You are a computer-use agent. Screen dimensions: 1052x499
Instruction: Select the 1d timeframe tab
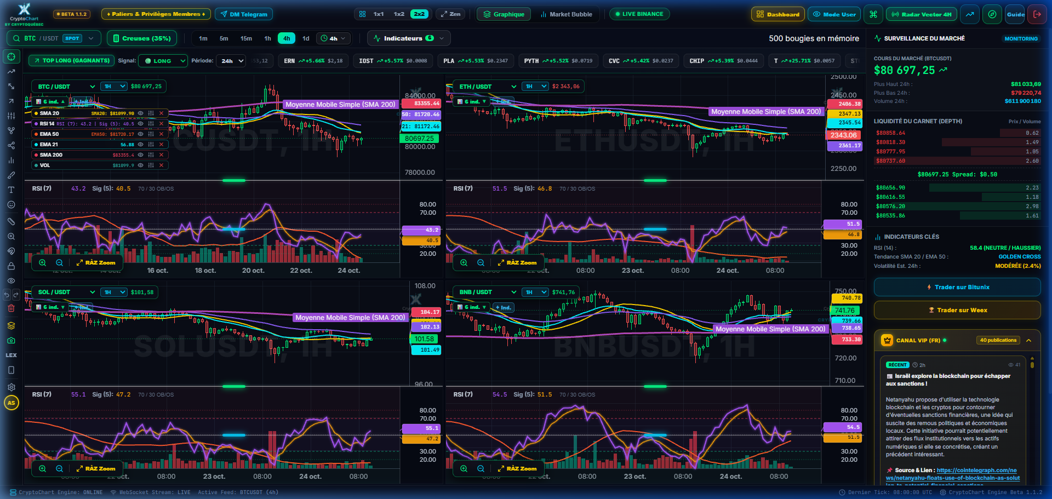[306, 38]
